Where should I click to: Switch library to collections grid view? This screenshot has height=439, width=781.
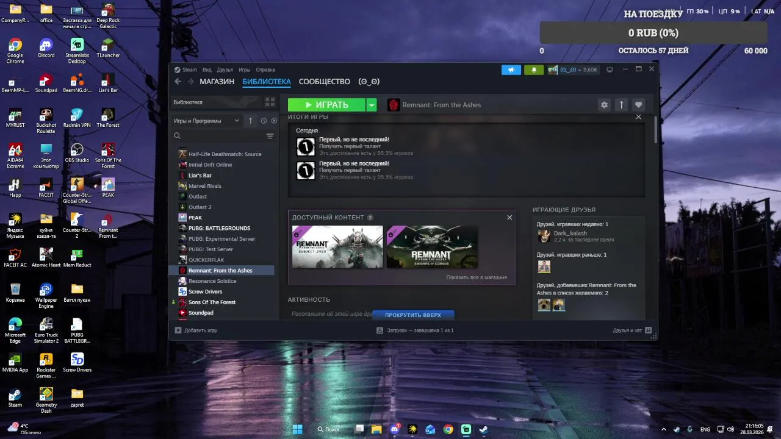click(270, 102)
